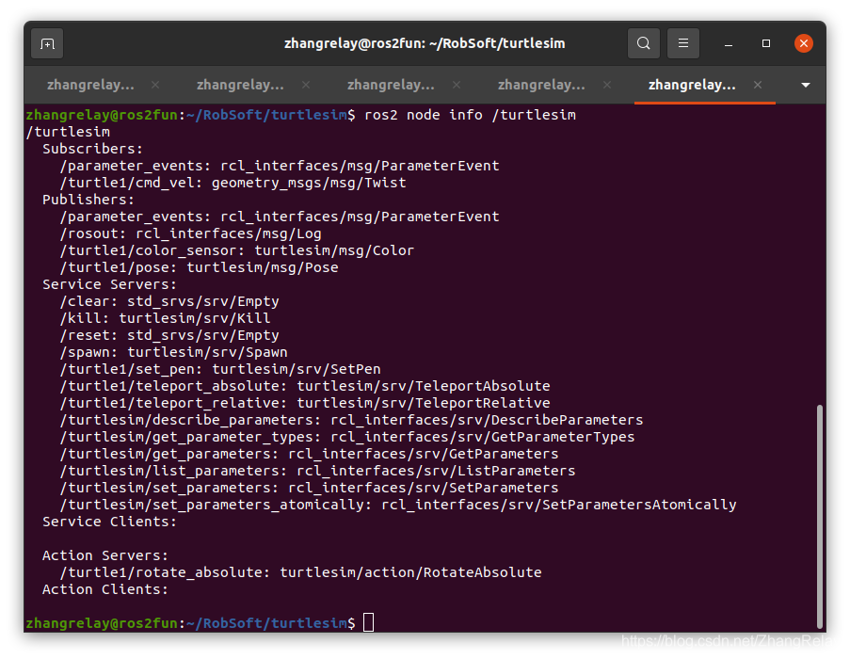Switch to the first zhangrelay tab
The image size is (850, 659).
(x=90, y=85)
